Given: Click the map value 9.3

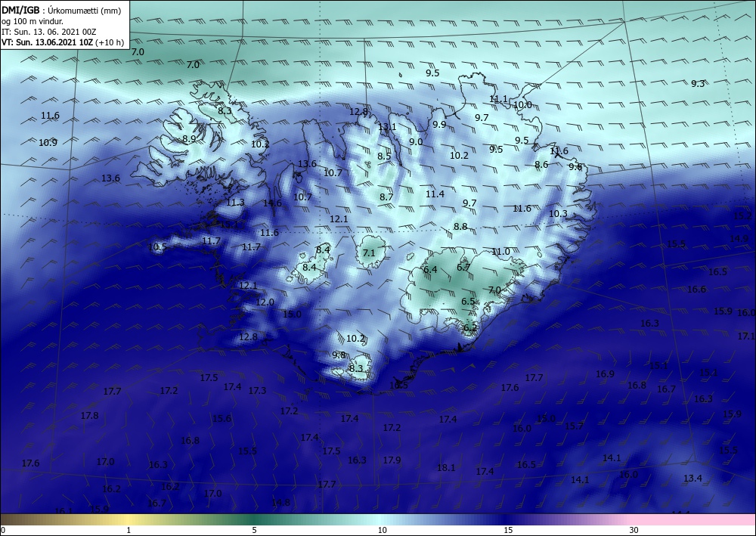Looking at the screenshot, I should click(698, 84).
